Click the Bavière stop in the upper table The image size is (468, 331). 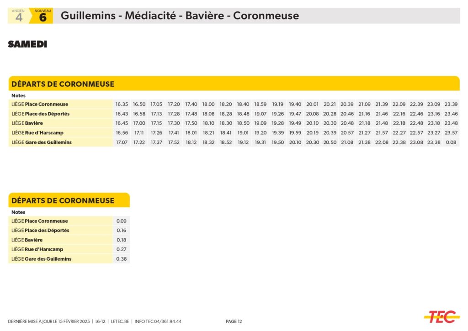[27, 123]
